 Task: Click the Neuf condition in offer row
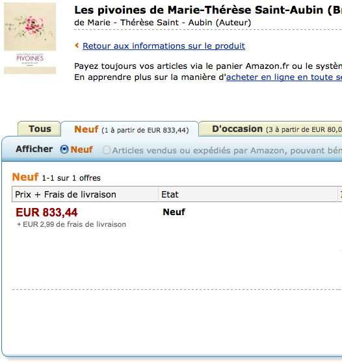click(x=174, y=212)
